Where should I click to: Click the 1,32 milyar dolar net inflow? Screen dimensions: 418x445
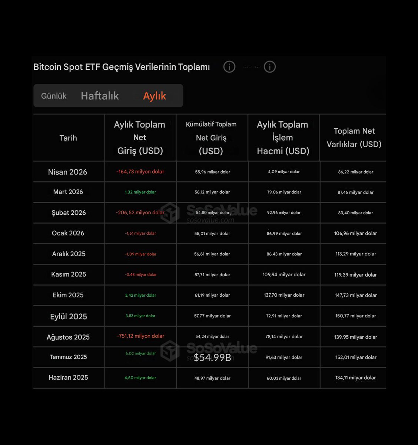tap(140, 192)
